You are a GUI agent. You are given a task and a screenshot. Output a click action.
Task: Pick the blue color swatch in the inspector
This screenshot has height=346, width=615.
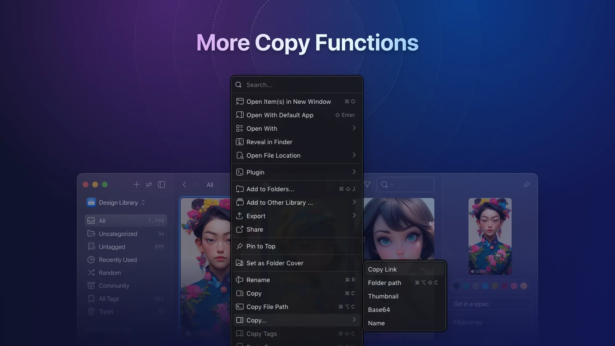coord(485,286)
